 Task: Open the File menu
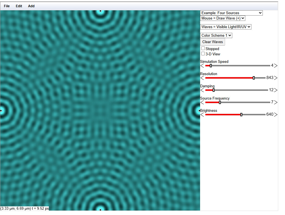(6, 6)
